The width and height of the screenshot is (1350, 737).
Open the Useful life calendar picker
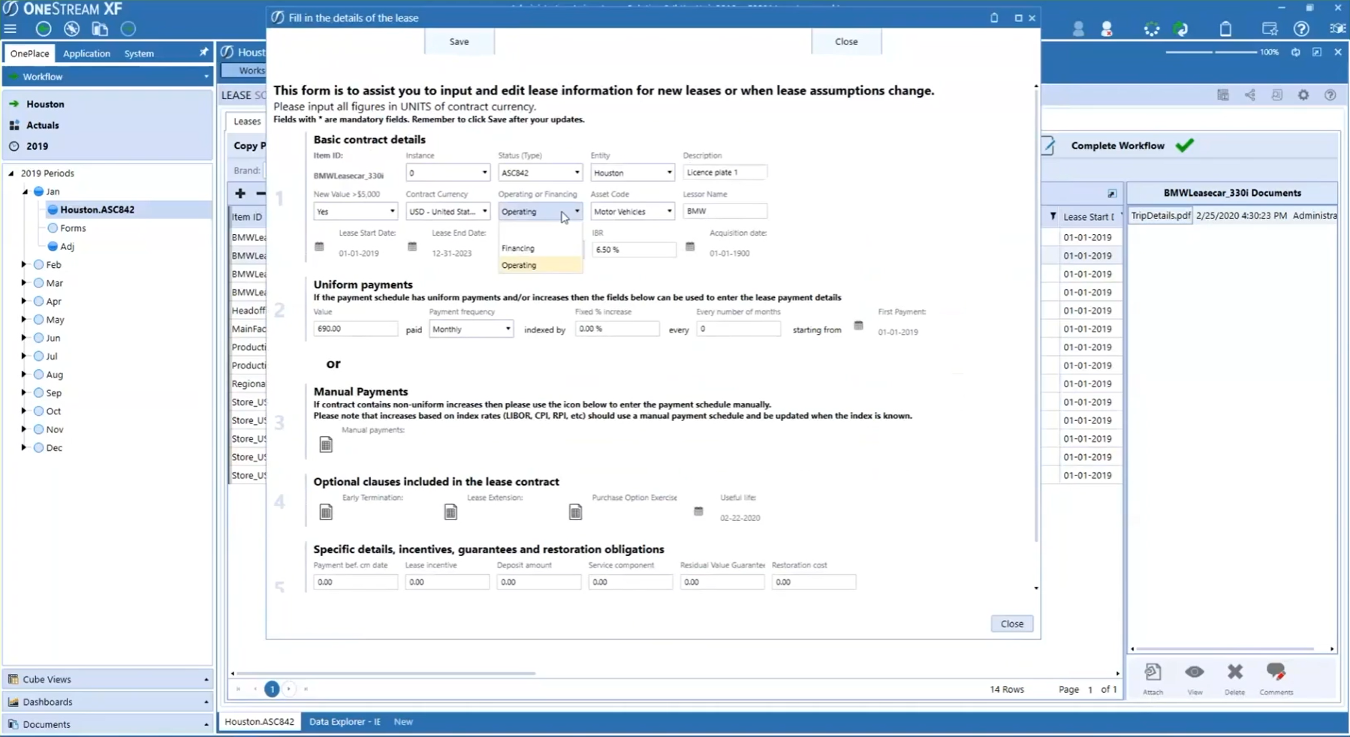pos(698,511)
